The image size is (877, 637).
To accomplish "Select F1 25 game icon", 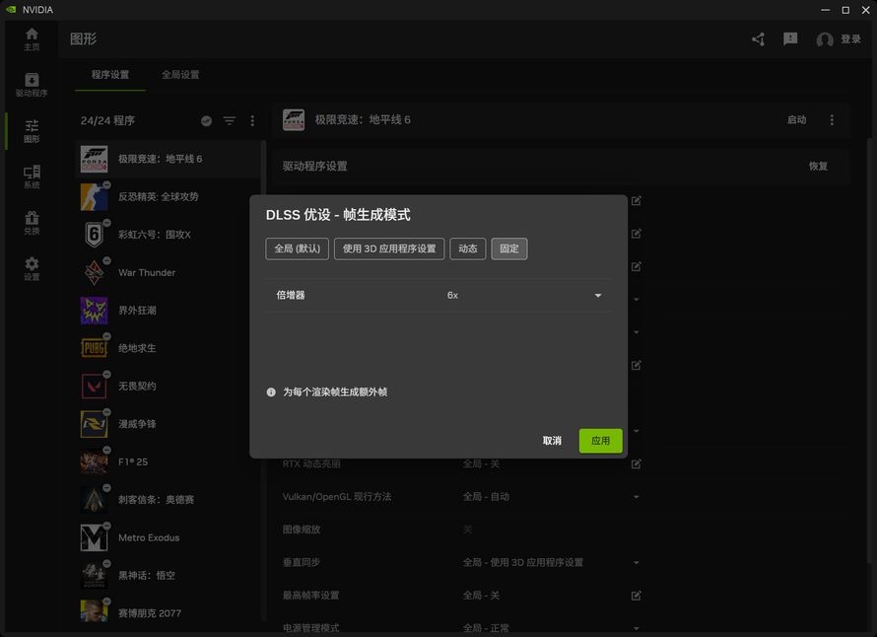I will point(94,461).
